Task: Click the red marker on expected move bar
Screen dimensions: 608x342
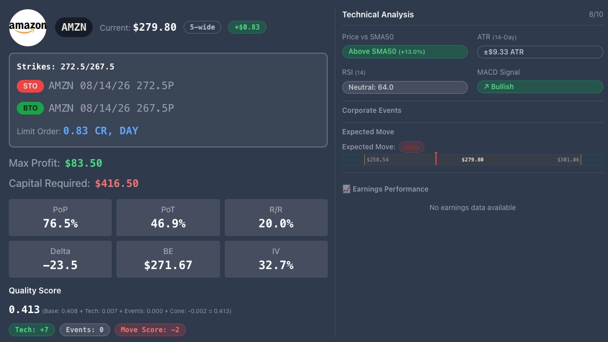Action: coord(436,159)
